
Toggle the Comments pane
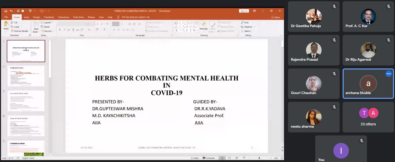209,158
